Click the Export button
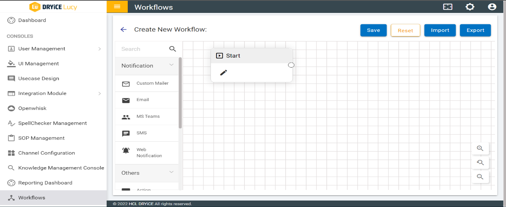 click(475, 30)
